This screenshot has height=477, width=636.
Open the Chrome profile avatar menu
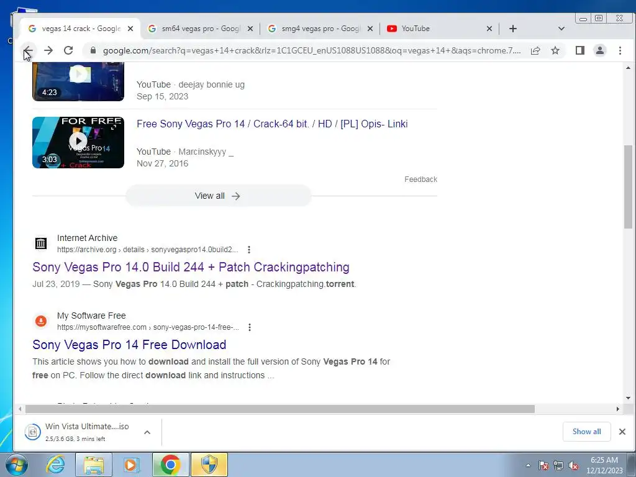599,50
